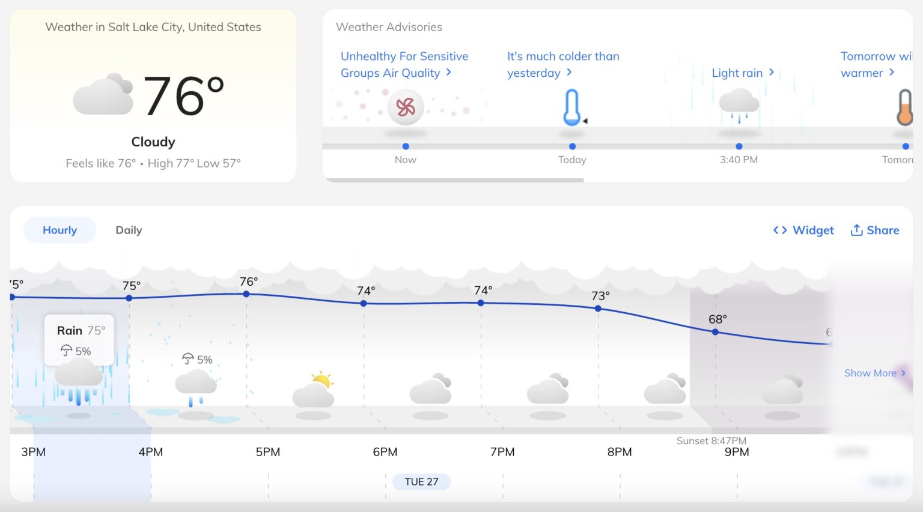This screenshot has height=512, width=923.
Task: Select the air quality fan icon
Action: [x=406, y=107]
